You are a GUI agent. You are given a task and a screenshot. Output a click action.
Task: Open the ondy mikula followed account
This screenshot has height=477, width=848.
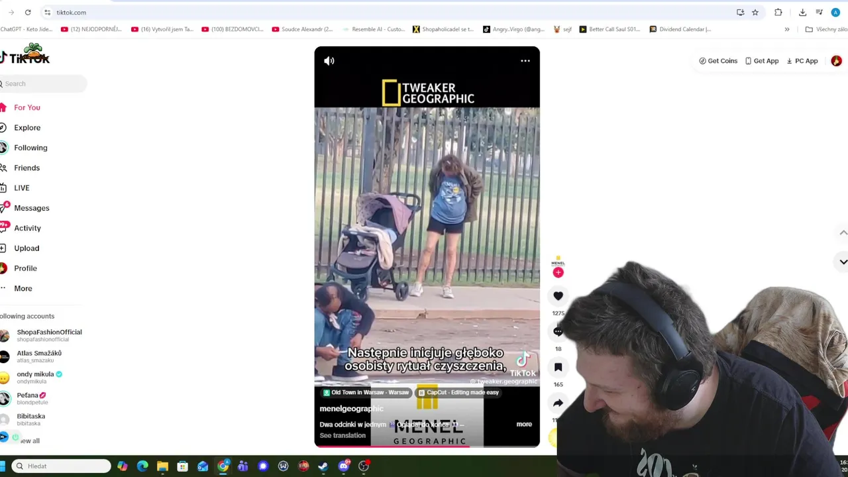(x=32, y=378)
